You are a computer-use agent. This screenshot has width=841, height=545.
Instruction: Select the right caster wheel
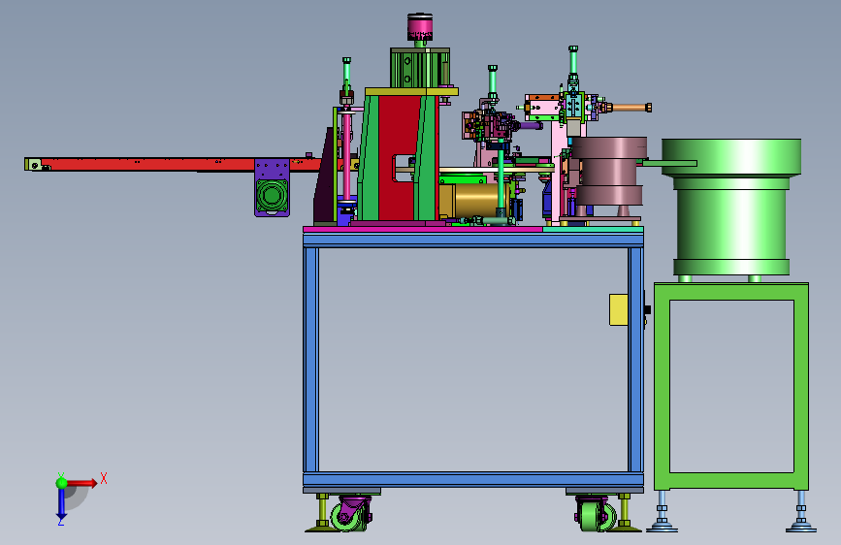[595, 514]
